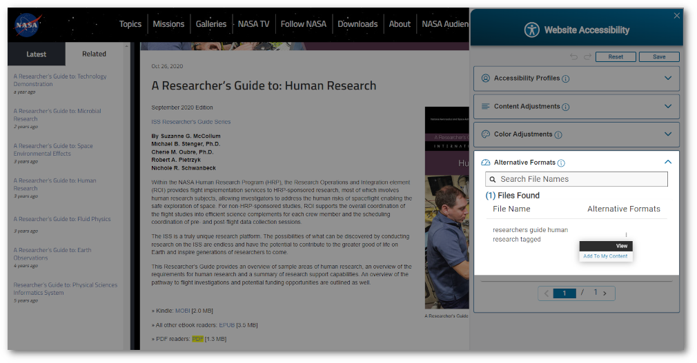Open Follow NASA menu item

(x=304, y=24)
